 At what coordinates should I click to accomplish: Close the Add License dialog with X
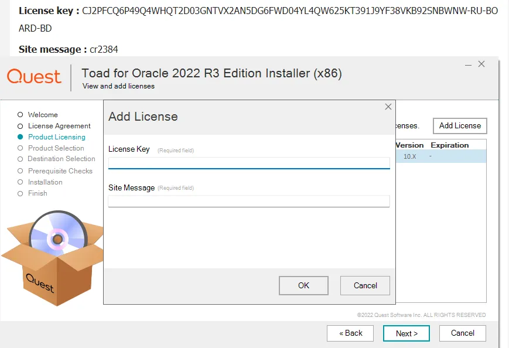(388, 107)
